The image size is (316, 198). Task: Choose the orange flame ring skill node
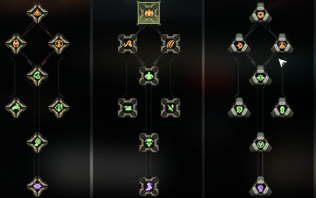point(37,12)
